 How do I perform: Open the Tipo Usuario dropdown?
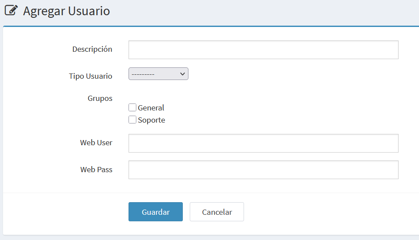pos(158,74)
